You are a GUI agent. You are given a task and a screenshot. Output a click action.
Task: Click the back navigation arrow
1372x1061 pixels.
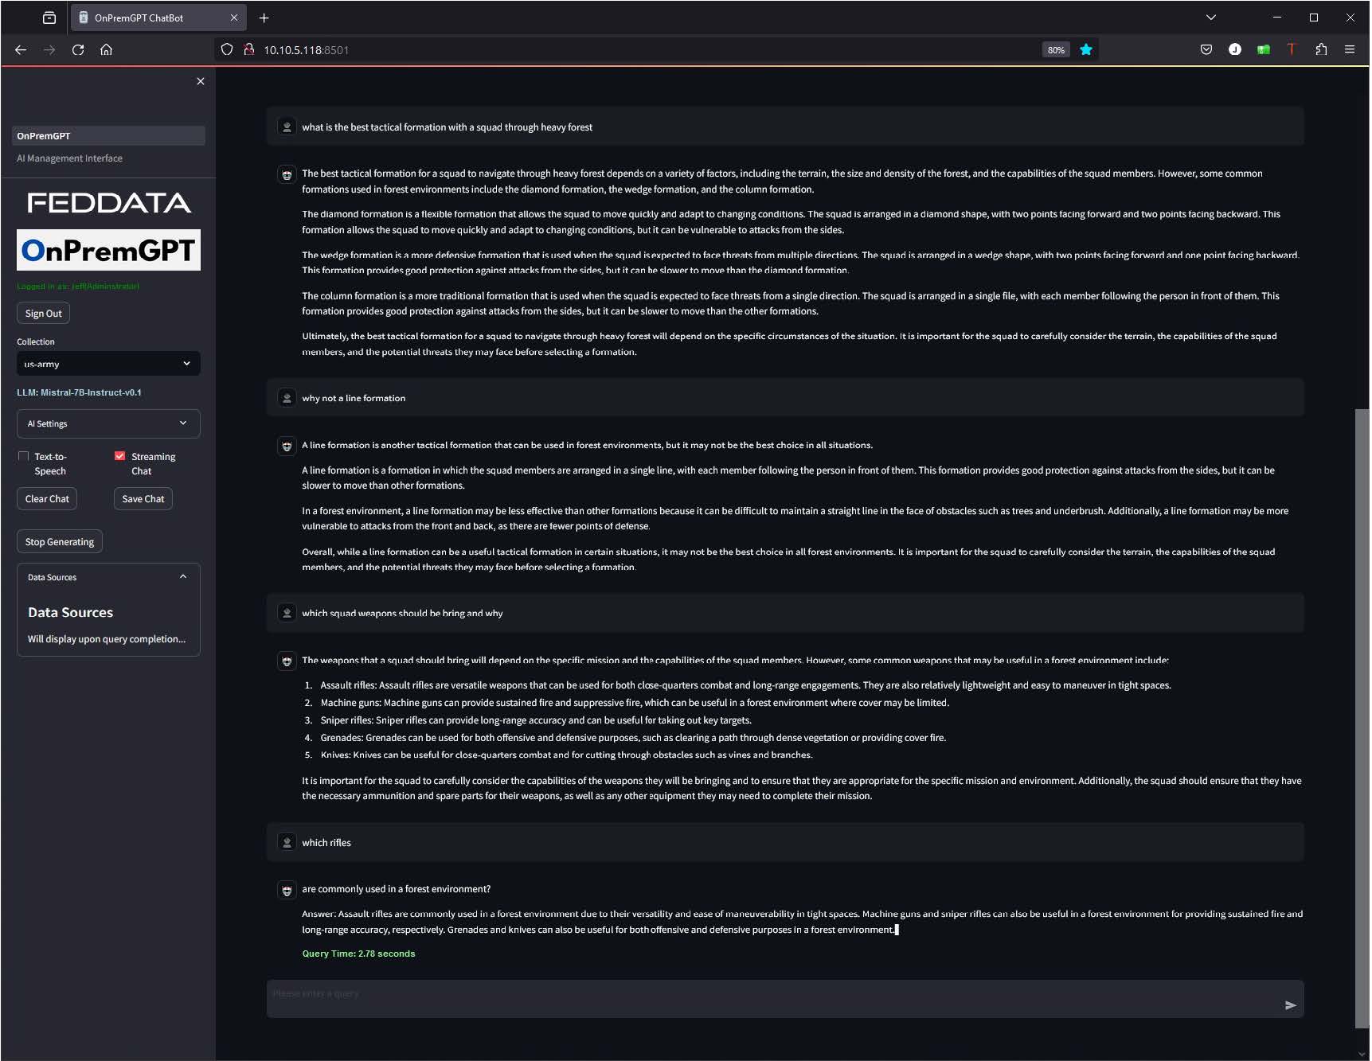[x=21, y=49]
